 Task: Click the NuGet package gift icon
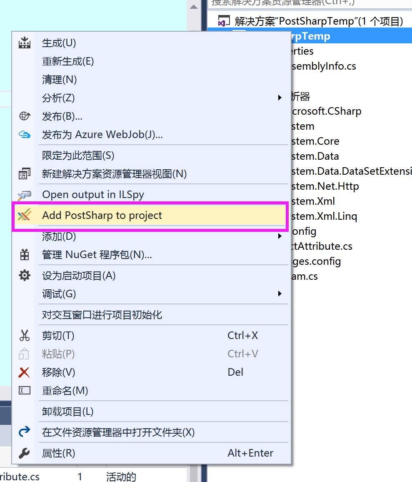pyautogui.click(x=25, y=254)
